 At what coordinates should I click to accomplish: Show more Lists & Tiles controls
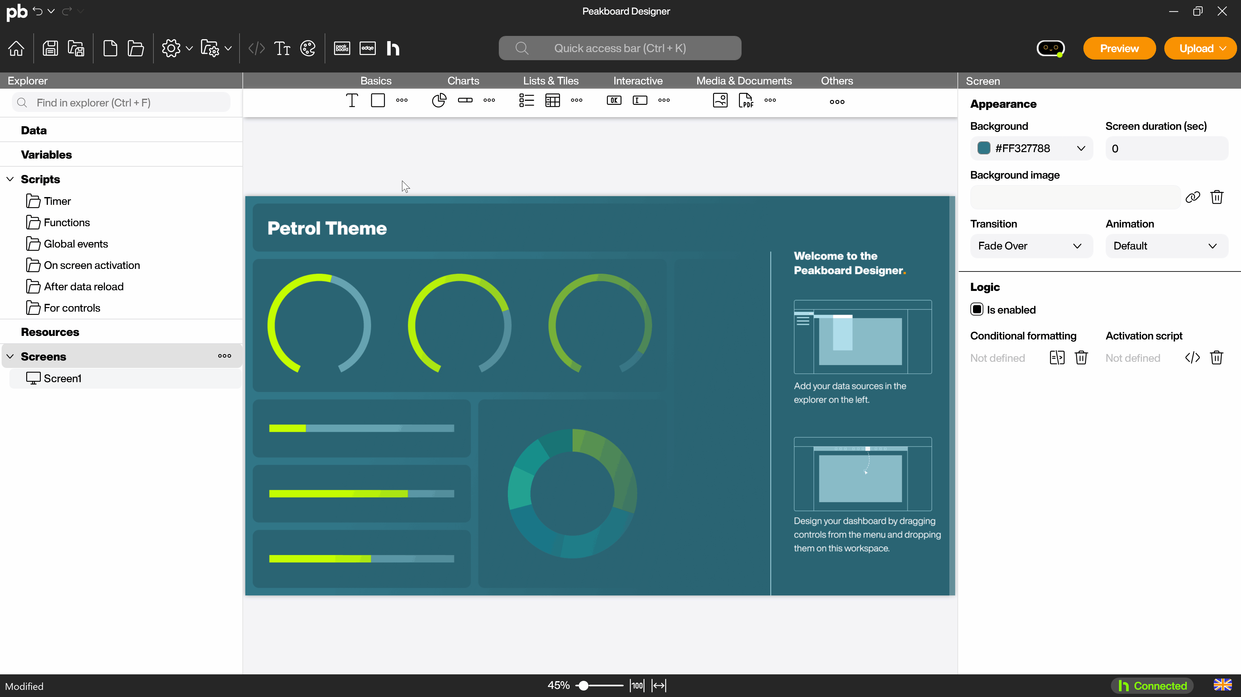[x=577, y=100]
